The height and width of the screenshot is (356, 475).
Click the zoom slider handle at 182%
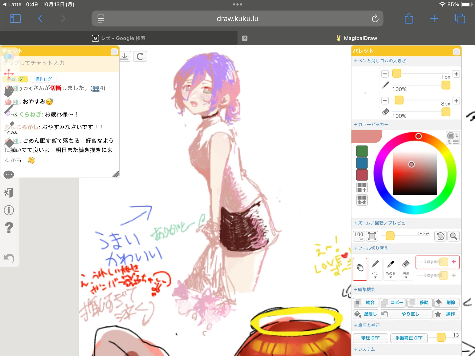[x=390, y=236]
